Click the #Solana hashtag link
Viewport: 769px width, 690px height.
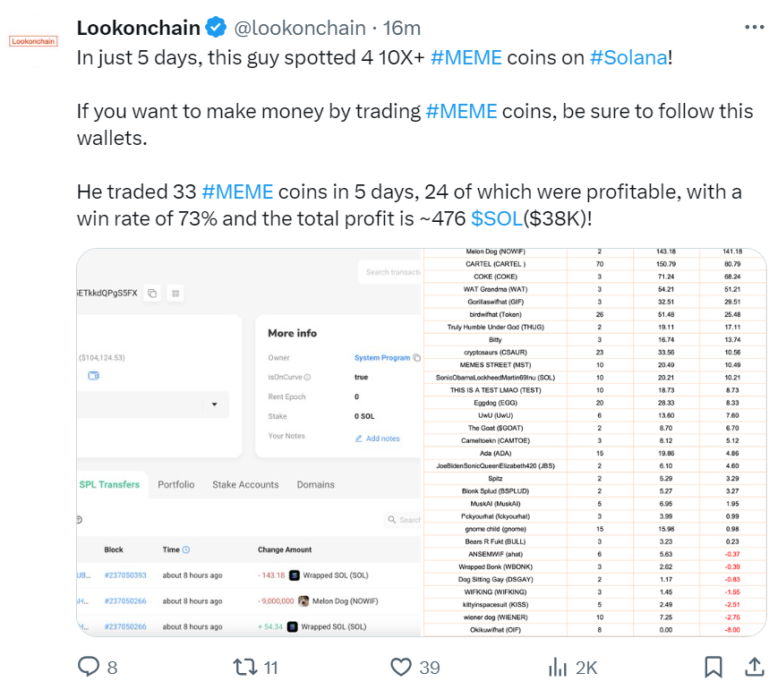click(x=628, y=57)
